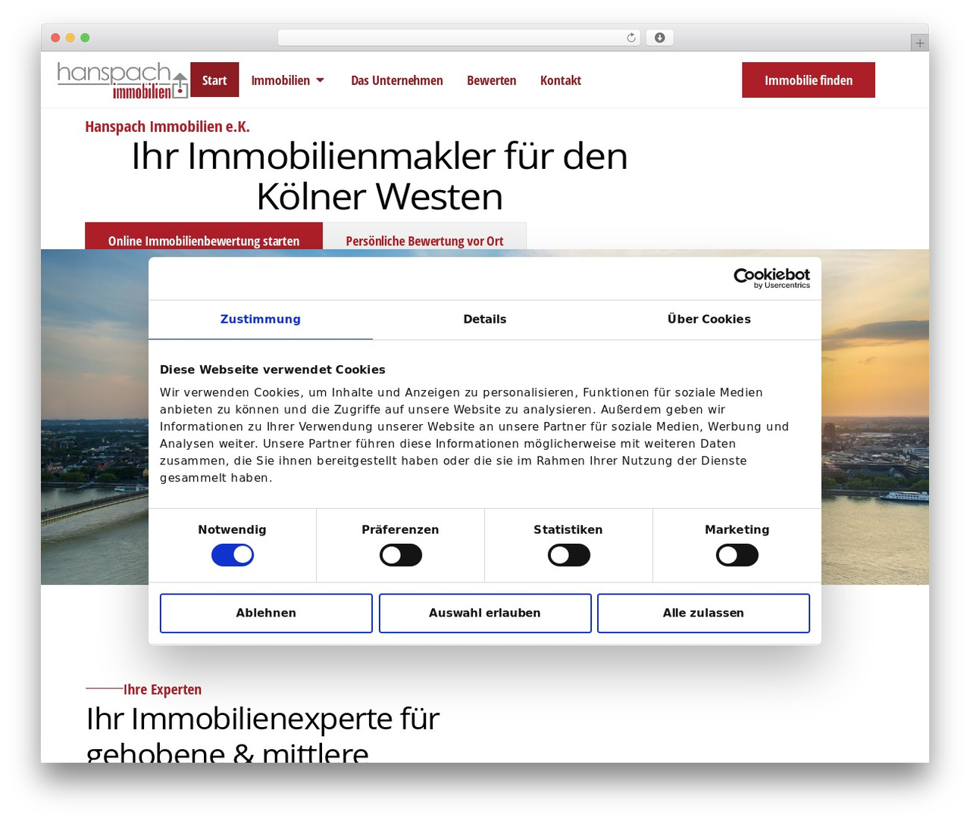Click Auswahl erlauben button
The width and height of the screenshot is (970, 821).
tap(485, 613)
